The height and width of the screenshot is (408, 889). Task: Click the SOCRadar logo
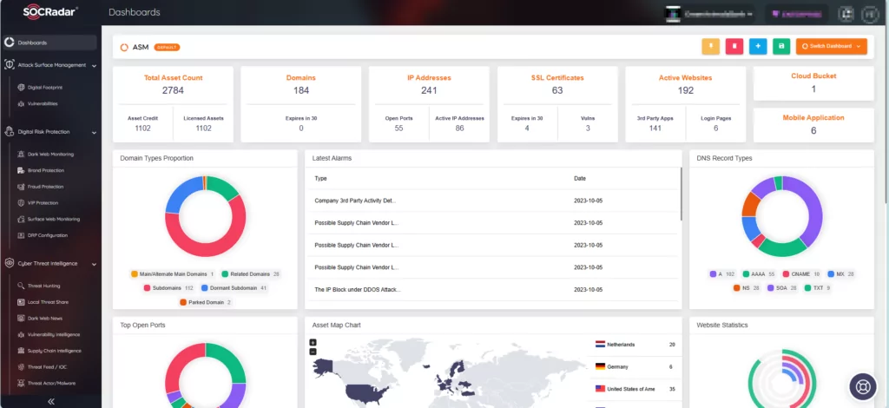click(x=50, y=12)
